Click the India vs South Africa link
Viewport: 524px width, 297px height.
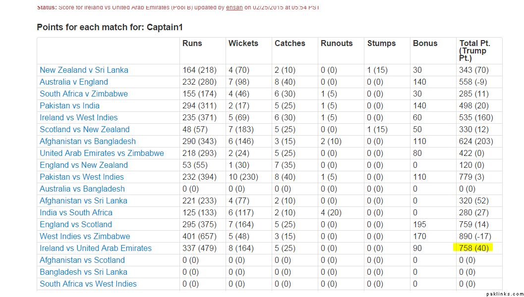coord(76,213)
